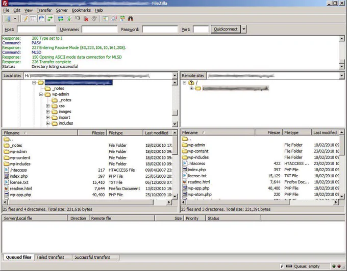Toggle the local directory tree view
347x271 pixels.
(x=33, y=19)
